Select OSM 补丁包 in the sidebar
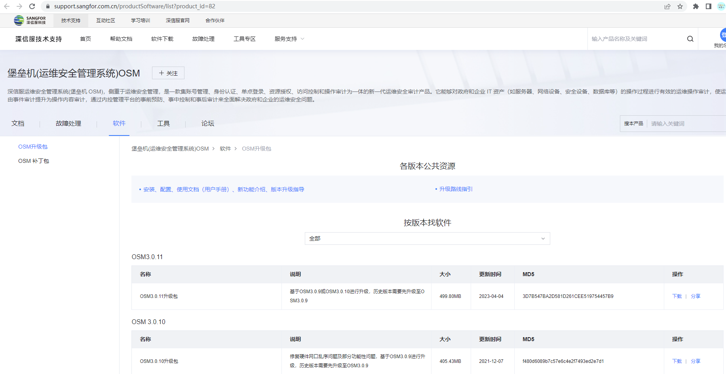The height and width of the screenshot is (374, 726). [x=34, y=161]
